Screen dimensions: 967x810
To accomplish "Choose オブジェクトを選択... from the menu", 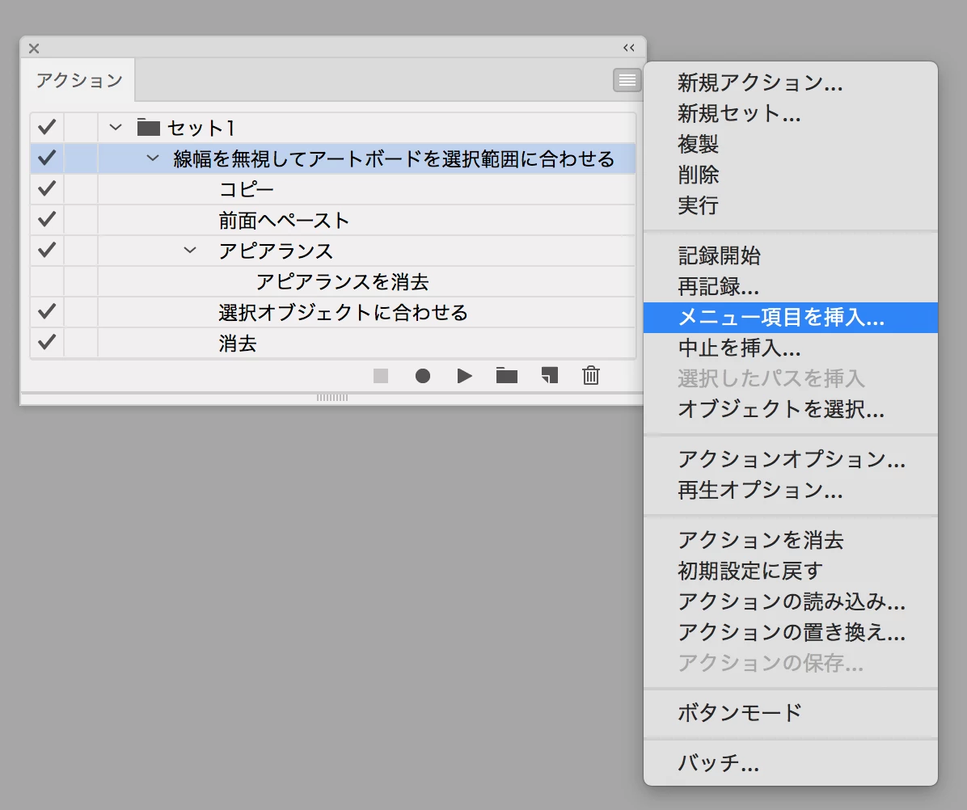I will tap(791, 409).
